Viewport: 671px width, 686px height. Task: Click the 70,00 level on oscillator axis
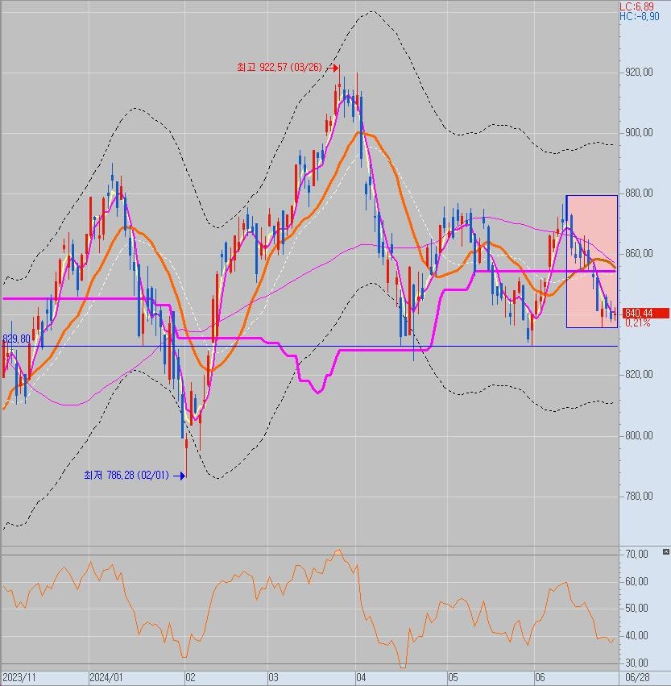(637, 555)
